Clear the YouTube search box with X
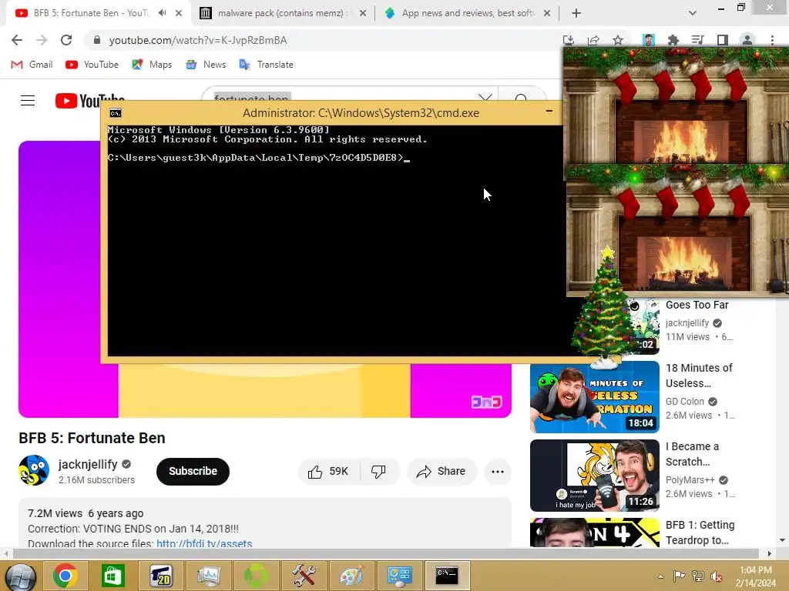Image resolution: width=789 pixels, height=591 pixels. pos(485,96)
